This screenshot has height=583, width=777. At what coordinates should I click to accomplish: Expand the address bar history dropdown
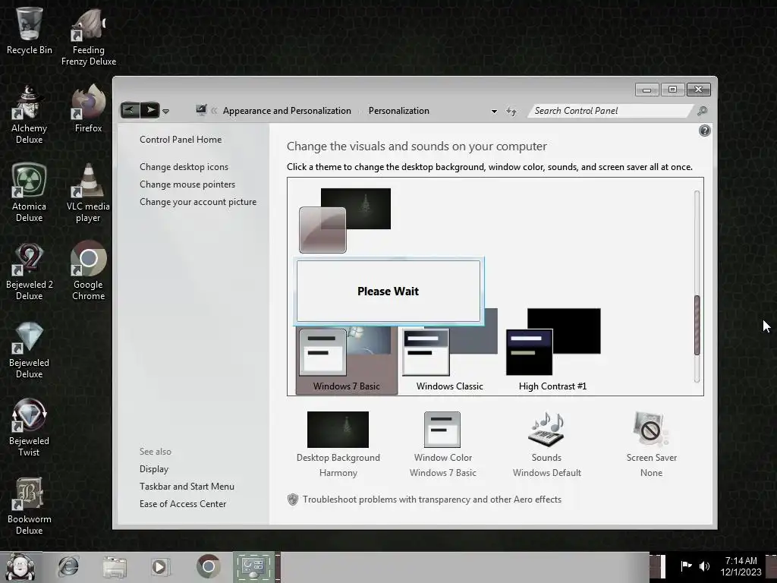494,111
